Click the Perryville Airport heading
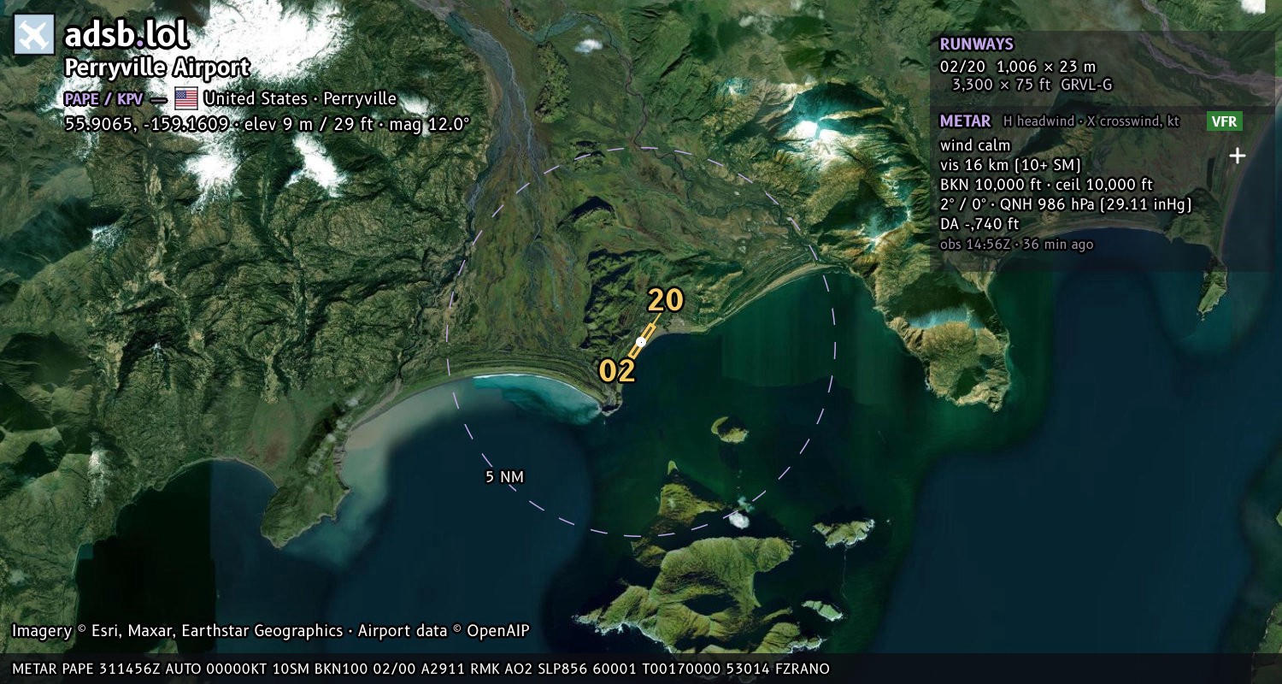 (x=157, y=68)
